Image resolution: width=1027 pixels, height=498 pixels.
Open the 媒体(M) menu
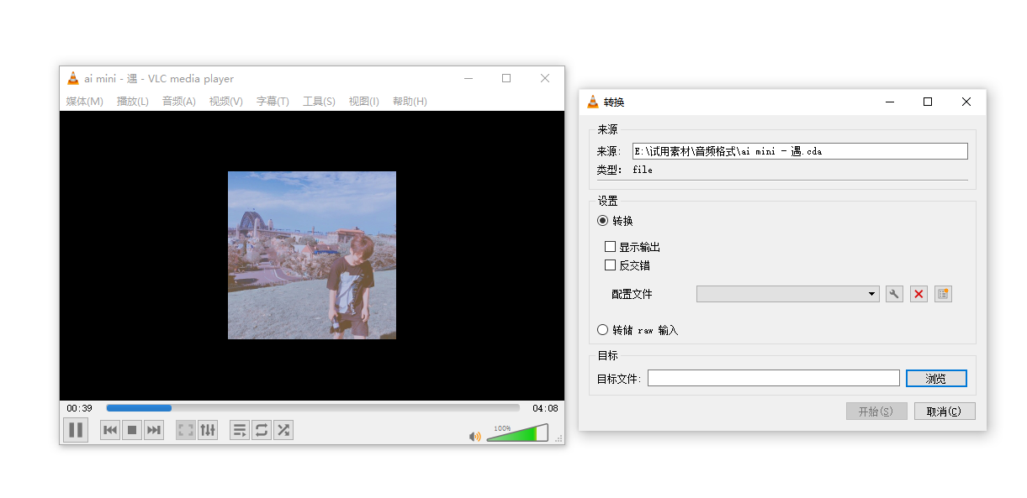coord(85,101)
